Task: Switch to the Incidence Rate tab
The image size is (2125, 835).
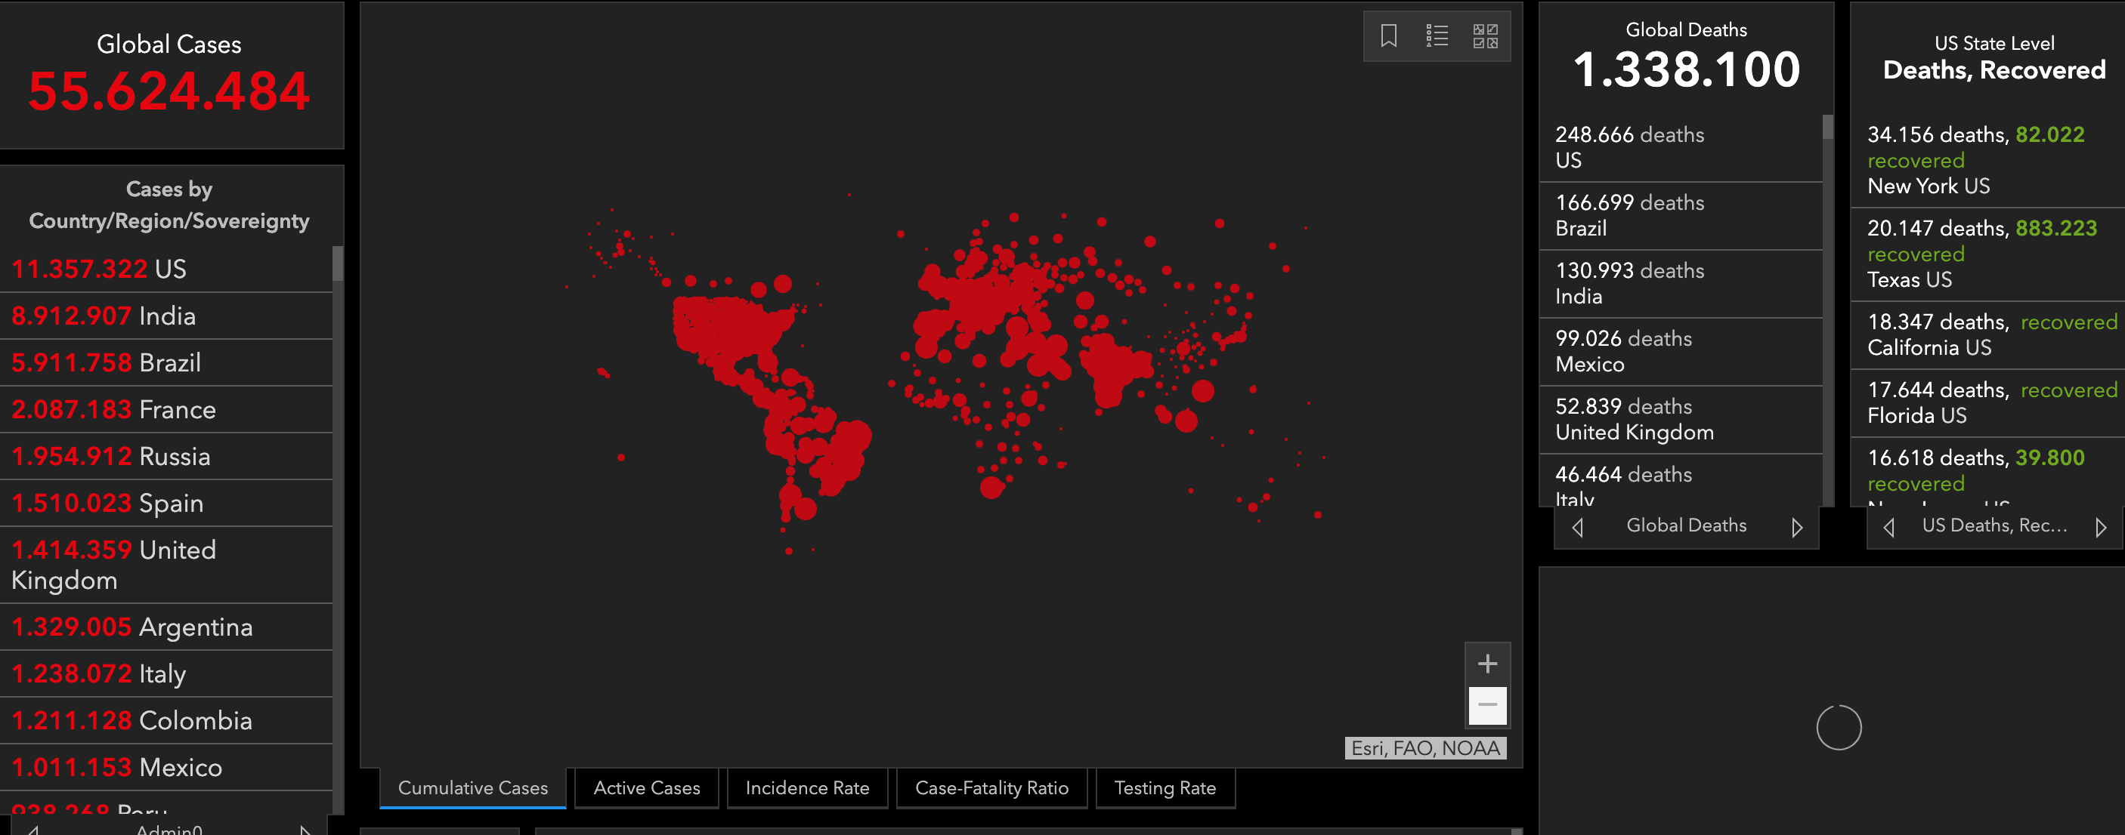Action: 807,788
